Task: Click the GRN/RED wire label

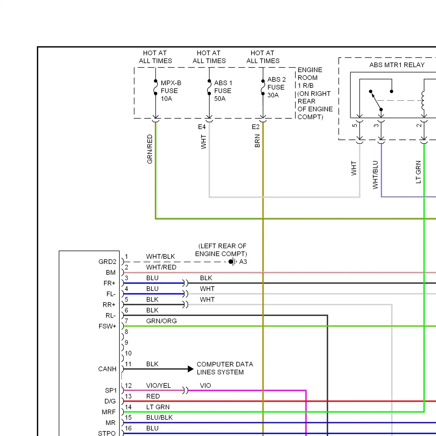Action: [x=150, y=149]
